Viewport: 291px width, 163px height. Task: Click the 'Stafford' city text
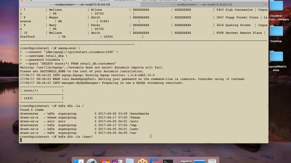point(27,37)
